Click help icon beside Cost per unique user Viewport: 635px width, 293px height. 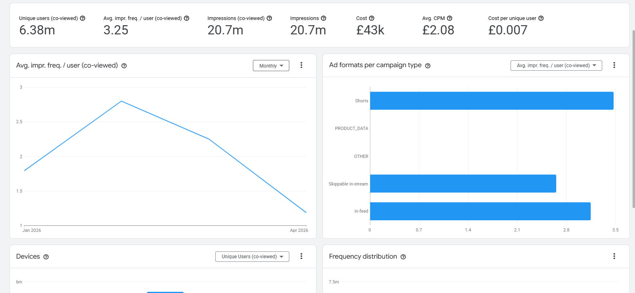pyautogui.click(x=541, y=18)
